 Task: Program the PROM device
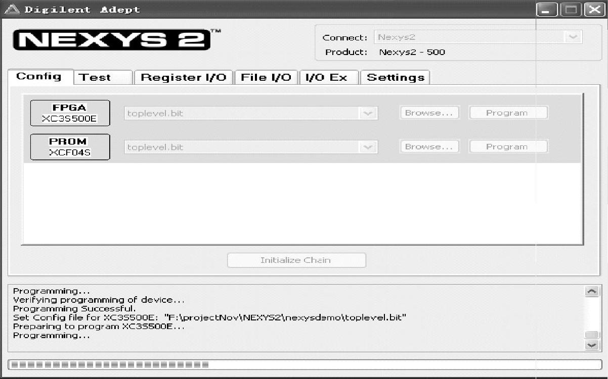pos(508,146)
